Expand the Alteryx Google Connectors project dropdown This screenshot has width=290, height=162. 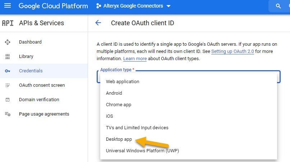[168, 6]
